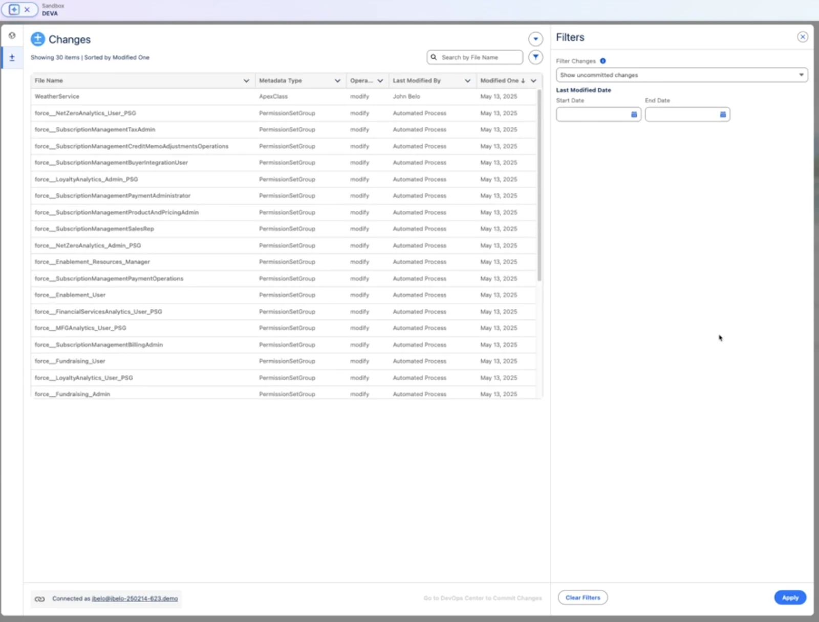Open the Metadata Type column menu
Screen dimensions: 819x622
pos(337,81)
